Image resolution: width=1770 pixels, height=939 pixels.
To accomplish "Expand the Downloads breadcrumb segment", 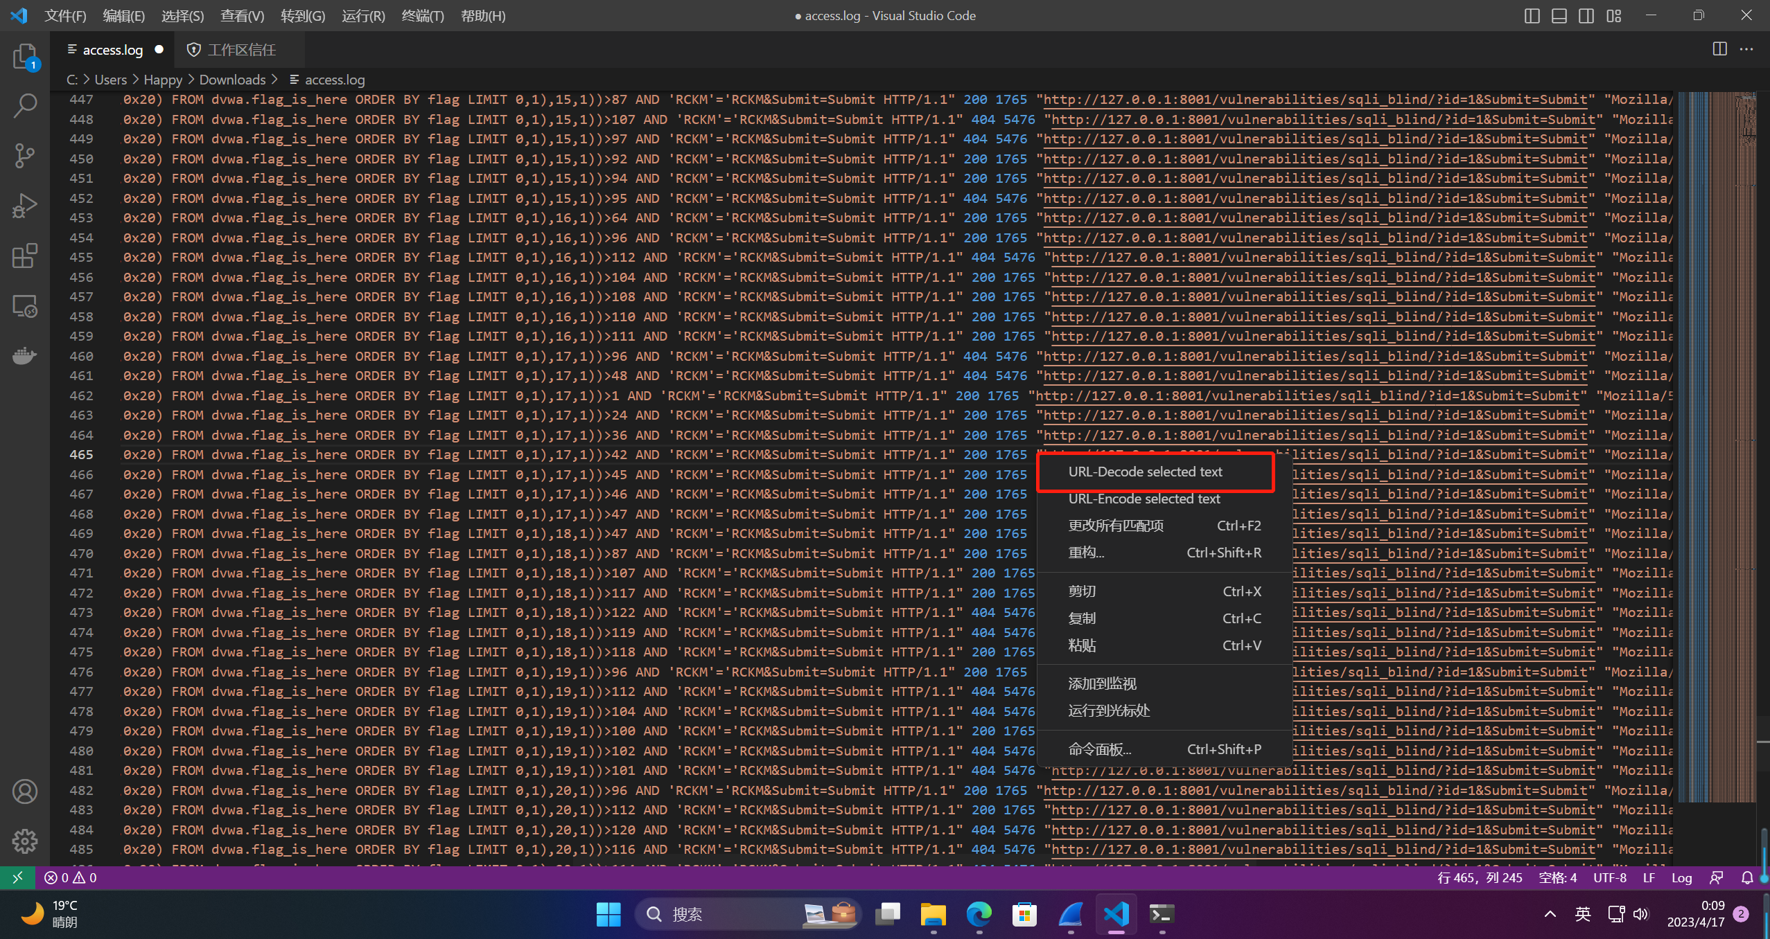I will coord(232,80).
